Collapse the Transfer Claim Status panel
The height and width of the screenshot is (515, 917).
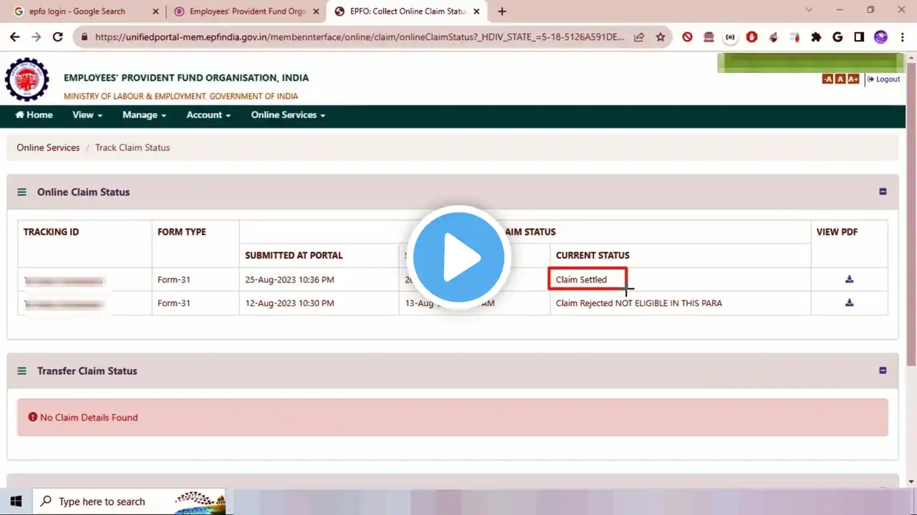[x=883, y=371]
